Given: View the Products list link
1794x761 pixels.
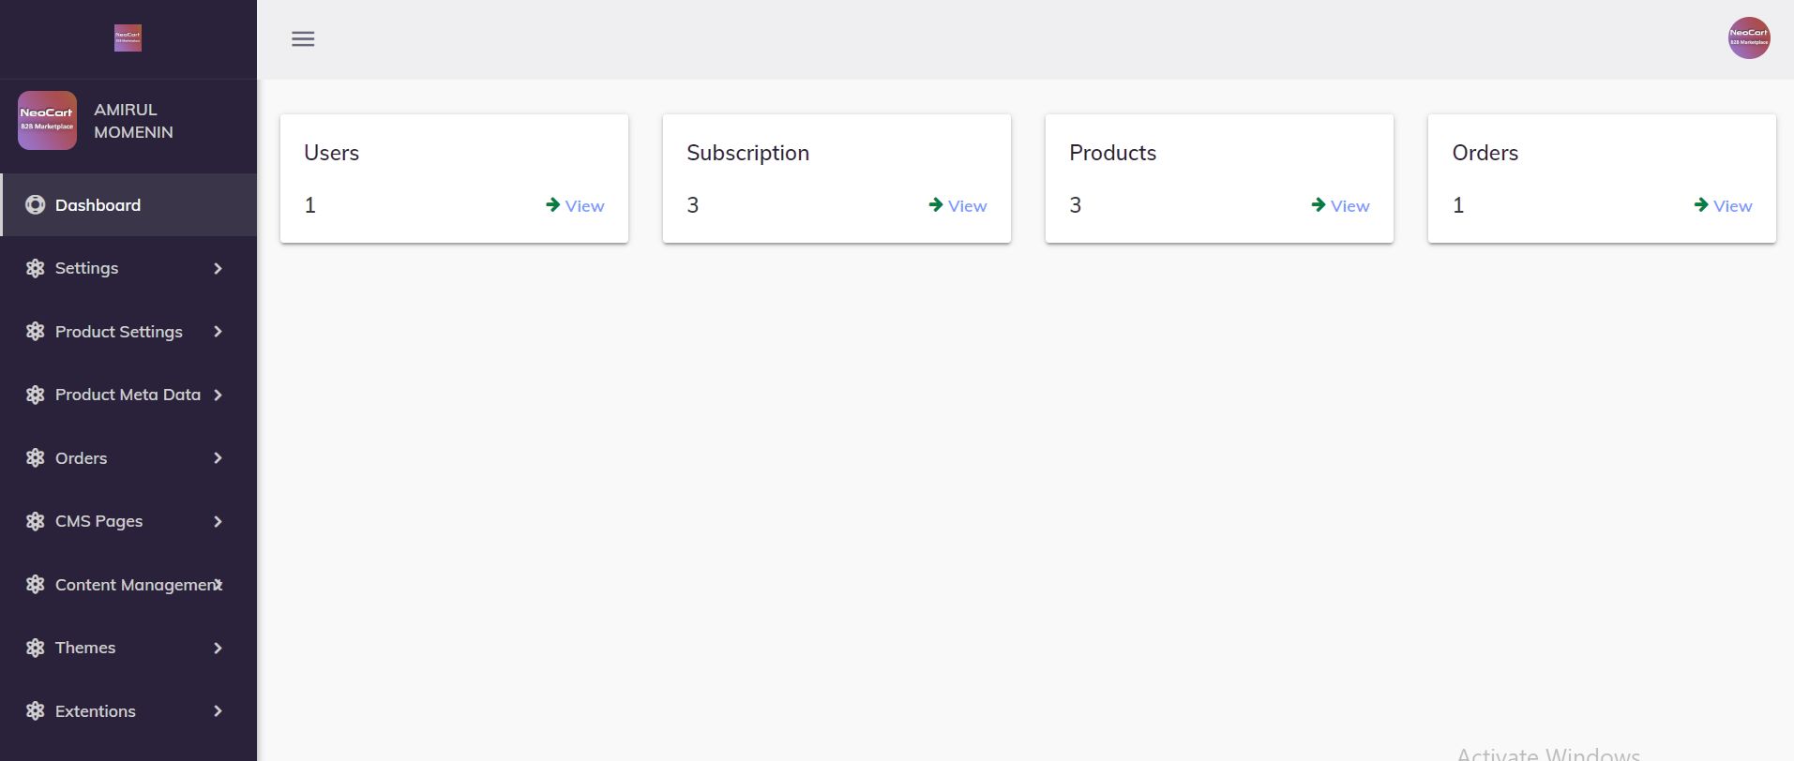Looking at the screenshot, I should (x=1349, y=206).
